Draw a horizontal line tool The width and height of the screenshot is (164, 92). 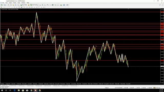point(9,7)
